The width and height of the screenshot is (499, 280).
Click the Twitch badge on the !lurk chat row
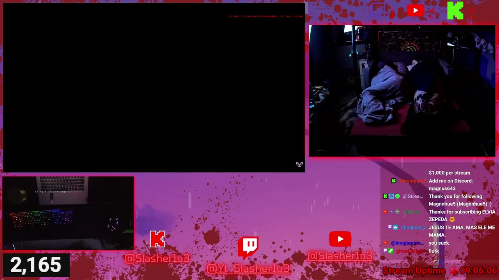tap(385, 251)
